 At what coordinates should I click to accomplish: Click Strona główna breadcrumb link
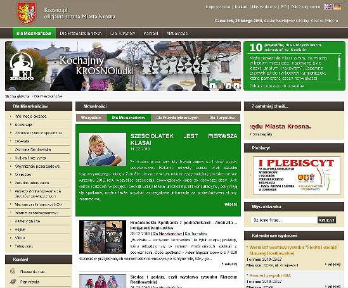pos(17,97)
